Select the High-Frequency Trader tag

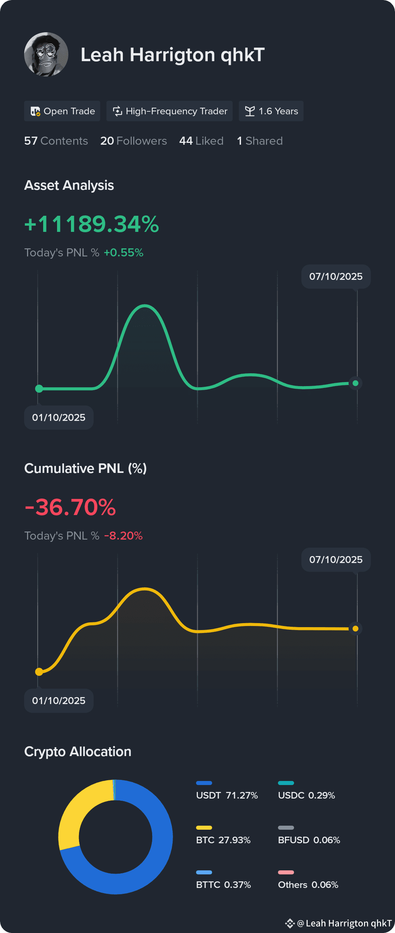click(x=169, y=111)
